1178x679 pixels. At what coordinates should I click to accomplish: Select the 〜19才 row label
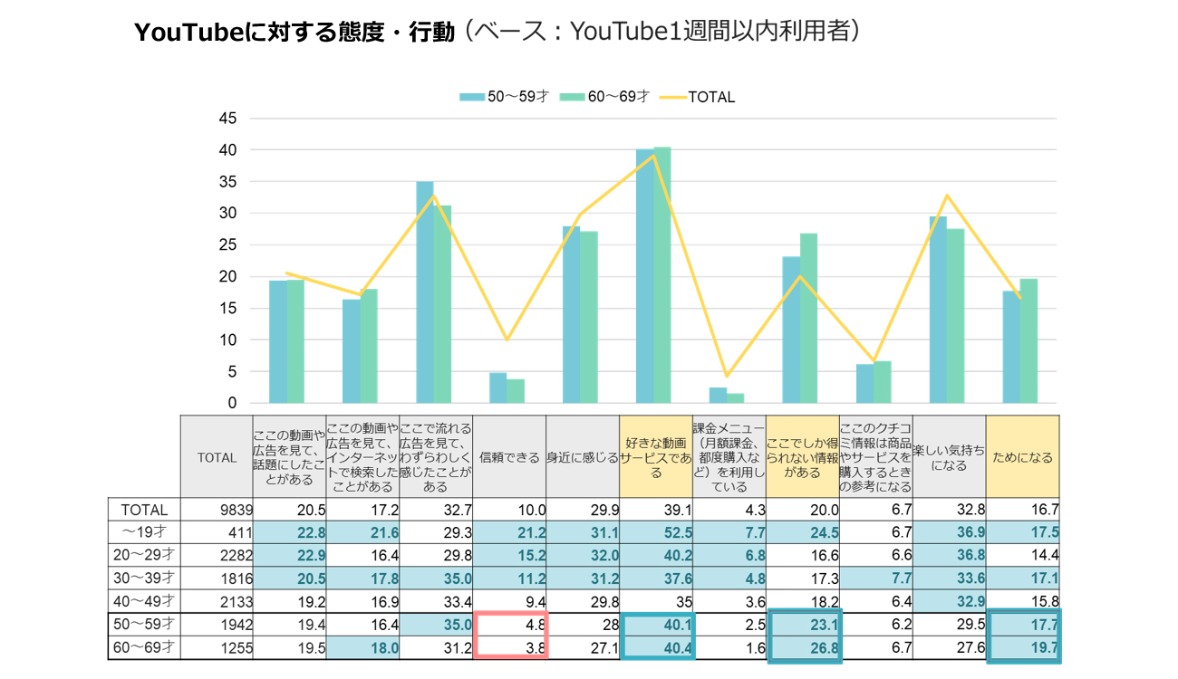(x=144, y=532)
